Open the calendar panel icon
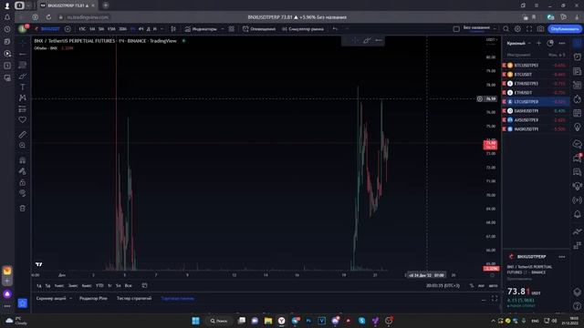 coord(578,113)
